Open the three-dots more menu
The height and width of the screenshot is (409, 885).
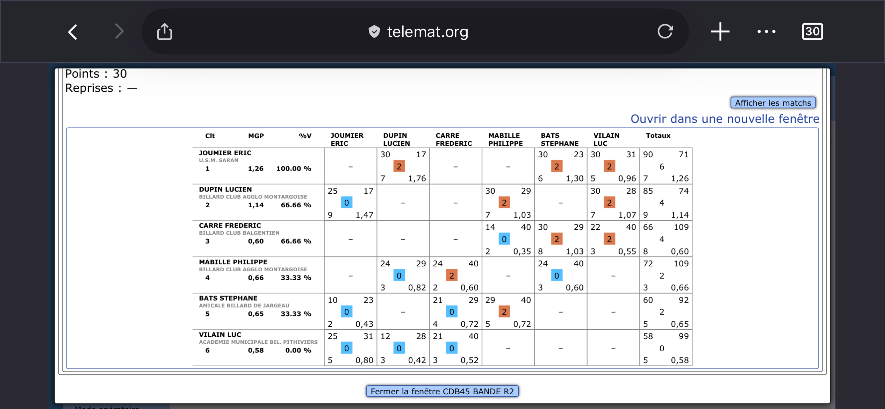coord(766,31)
